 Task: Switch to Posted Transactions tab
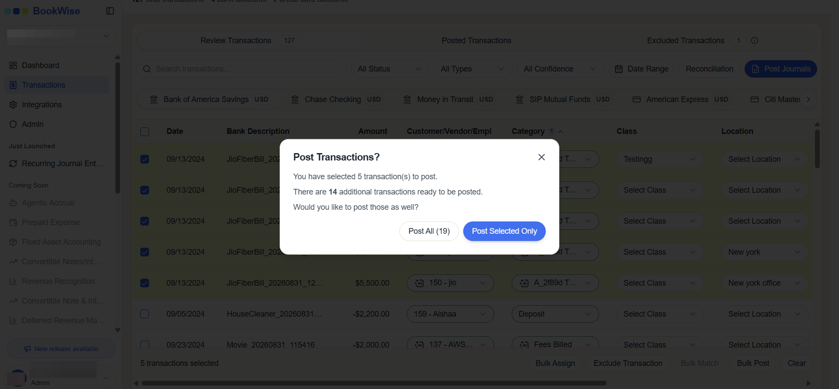click(476, 41)
